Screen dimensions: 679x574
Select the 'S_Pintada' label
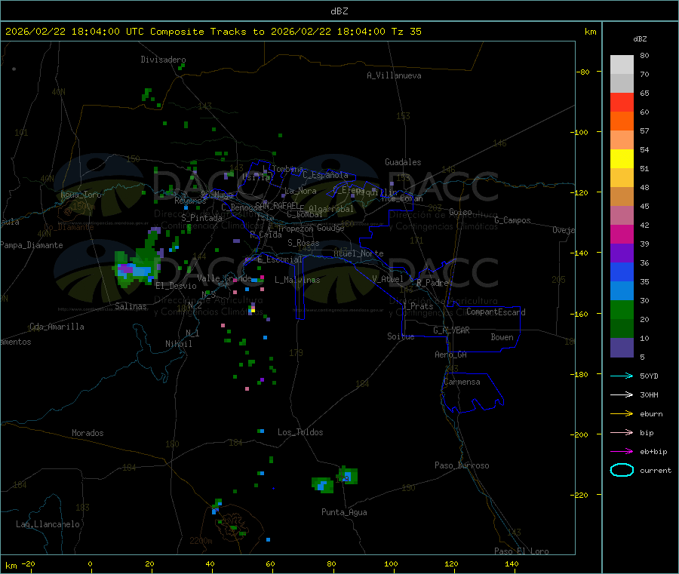click(201, 218)
